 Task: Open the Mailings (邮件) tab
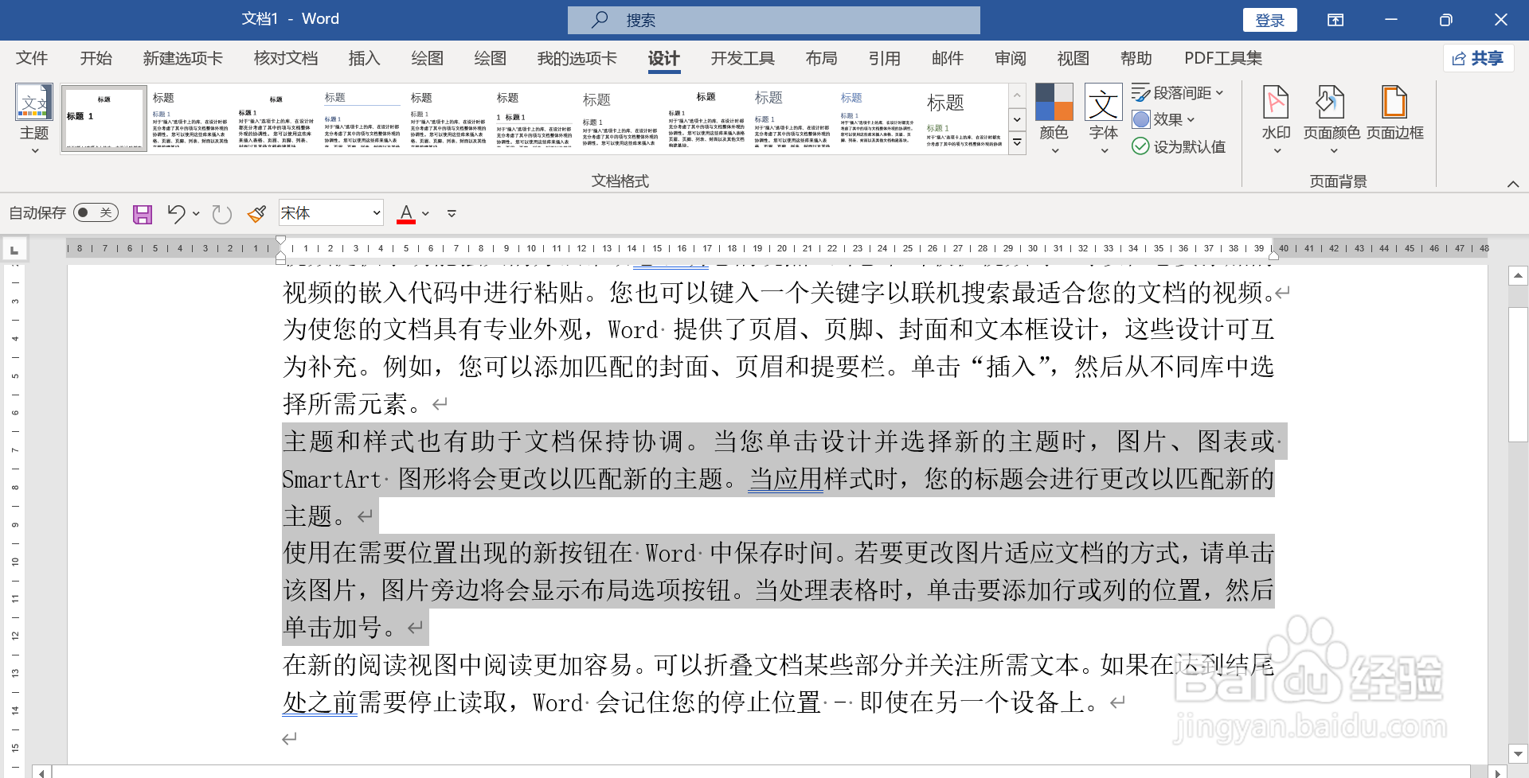pyautogui.click(x=947, y=58)
